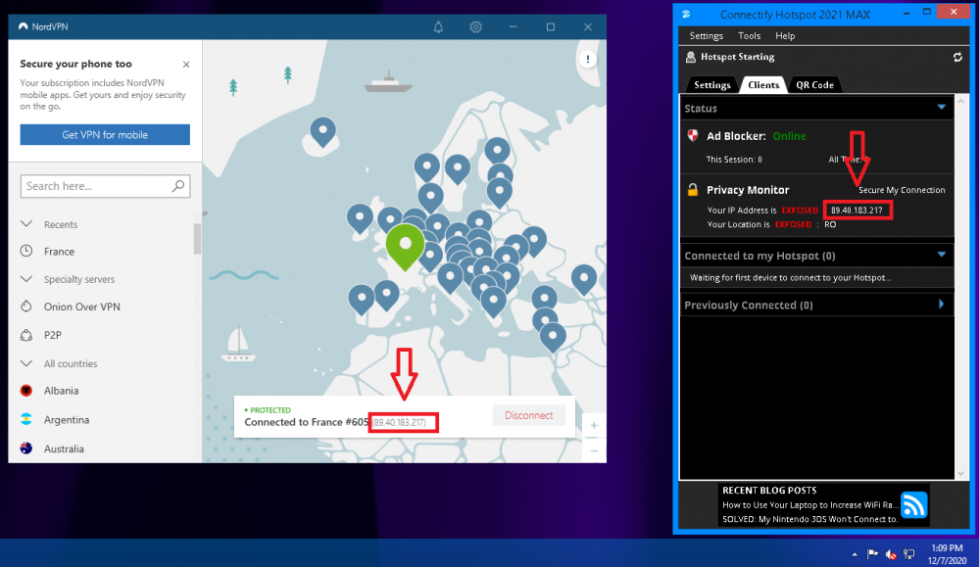Click the map info exclamation icon
Screen dimensions: 980x567
[588, 60]
